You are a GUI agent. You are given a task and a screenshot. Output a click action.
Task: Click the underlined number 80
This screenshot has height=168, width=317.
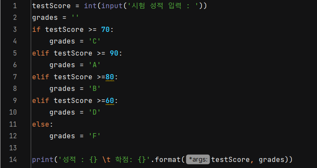(110, 77)
